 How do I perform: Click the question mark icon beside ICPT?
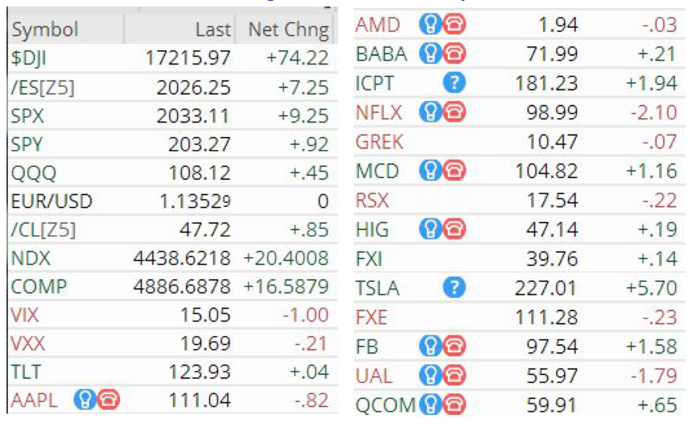click(454, 82)
